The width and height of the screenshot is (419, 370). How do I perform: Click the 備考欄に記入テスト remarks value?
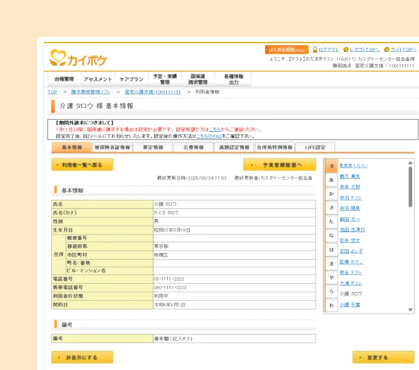[x=173, y=339]
